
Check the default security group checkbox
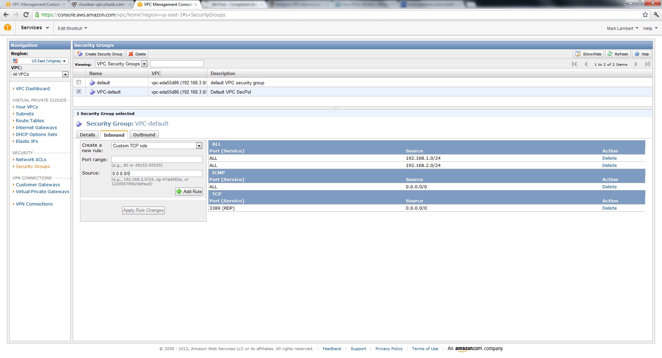point(79,82)
